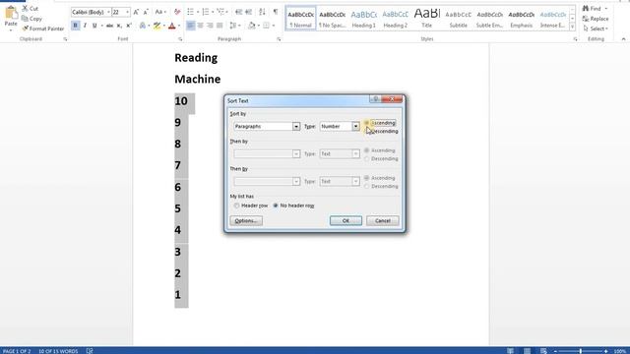
Task: Click the Reading heading in the document
Action: [x=196, y=58]
